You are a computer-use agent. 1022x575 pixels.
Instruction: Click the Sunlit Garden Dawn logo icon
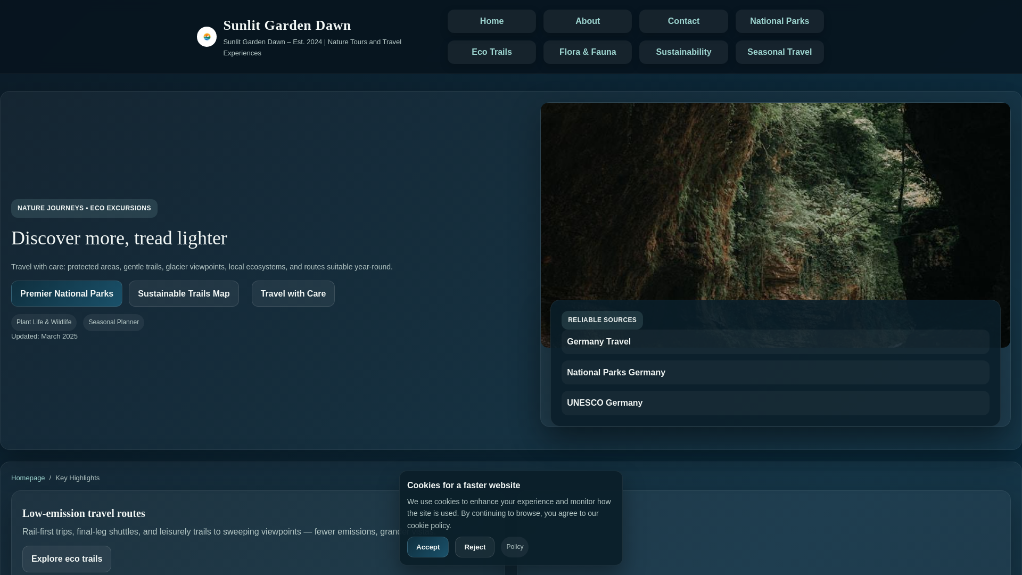pos(207,37)
